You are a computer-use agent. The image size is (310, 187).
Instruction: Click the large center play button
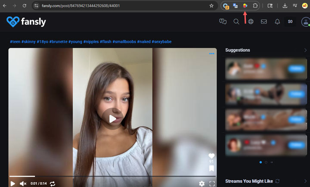[x=112, y=119]
